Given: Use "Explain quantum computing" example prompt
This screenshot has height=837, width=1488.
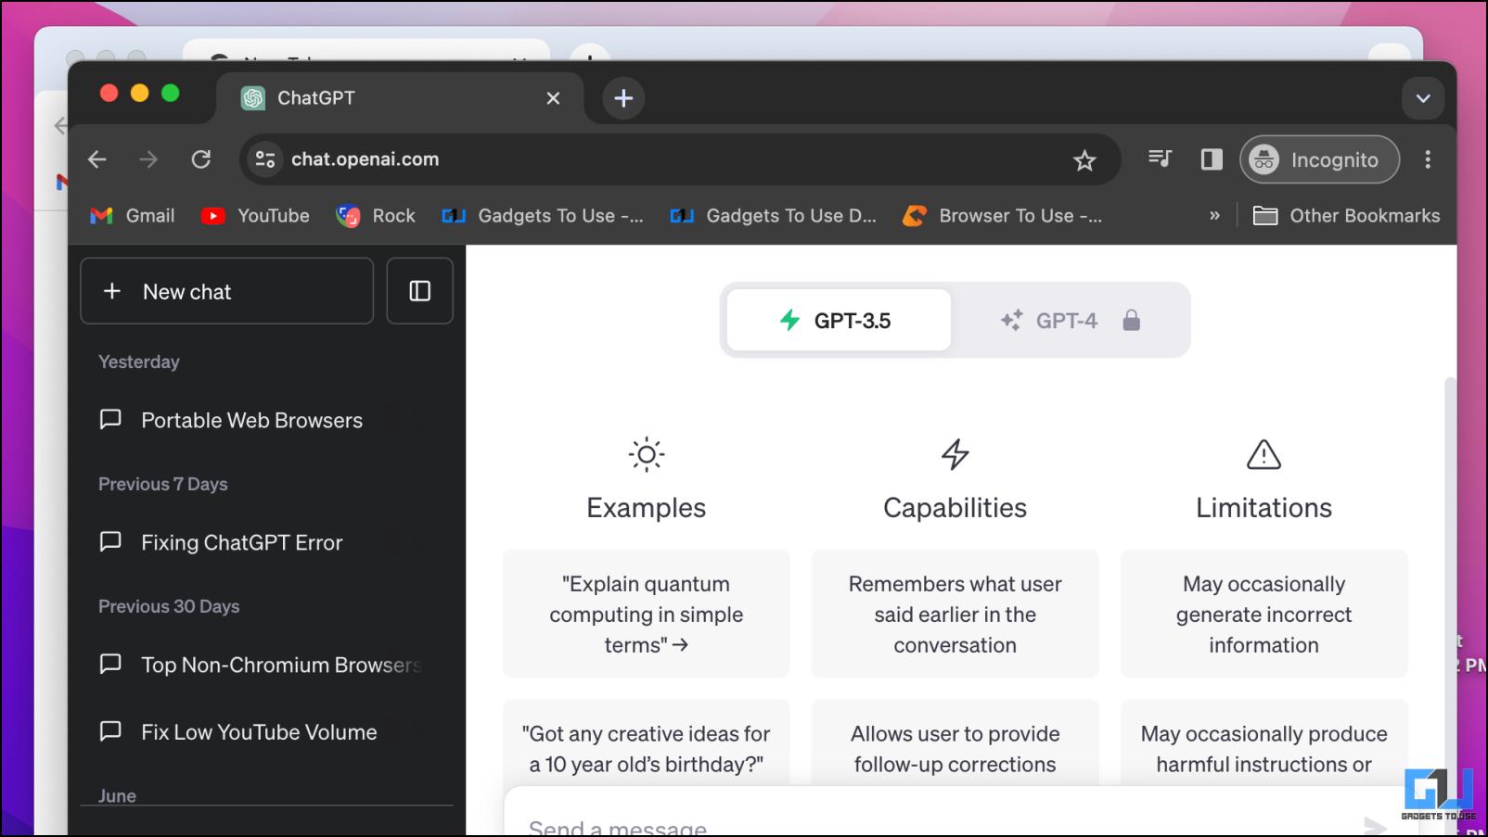Looking at the screenshot, I should click(x=647, y=614).
